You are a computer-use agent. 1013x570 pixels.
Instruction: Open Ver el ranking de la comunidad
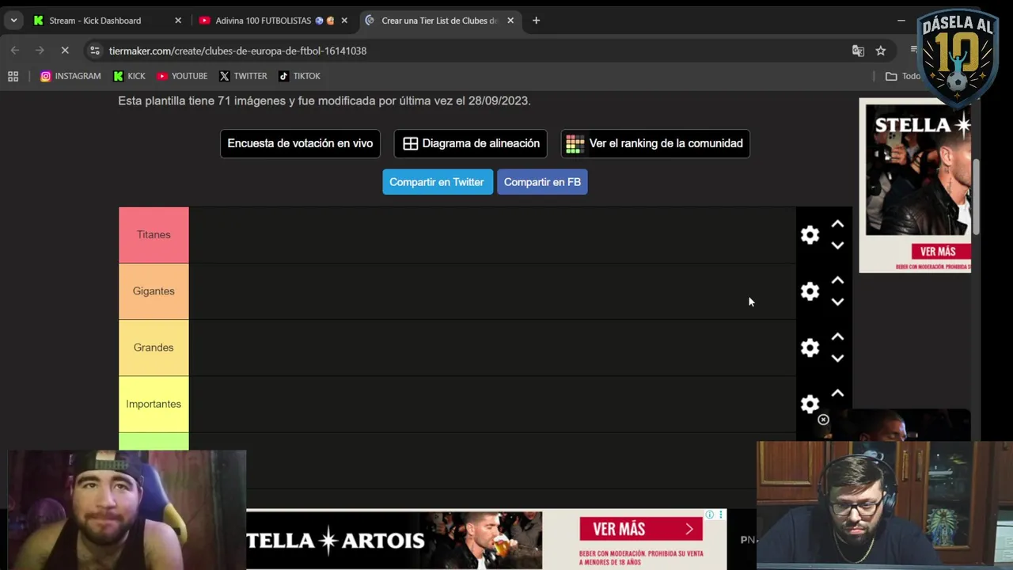655,143
